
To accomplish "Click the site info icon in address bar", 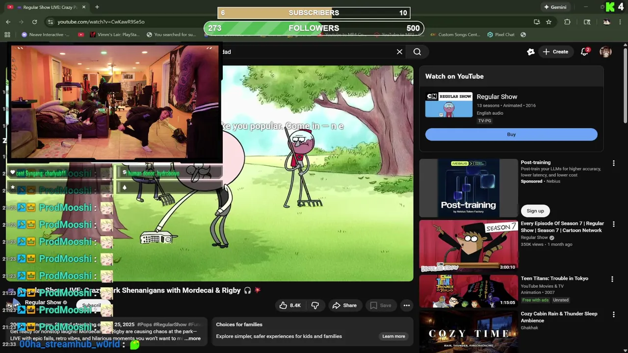I will tap(50, 22).
